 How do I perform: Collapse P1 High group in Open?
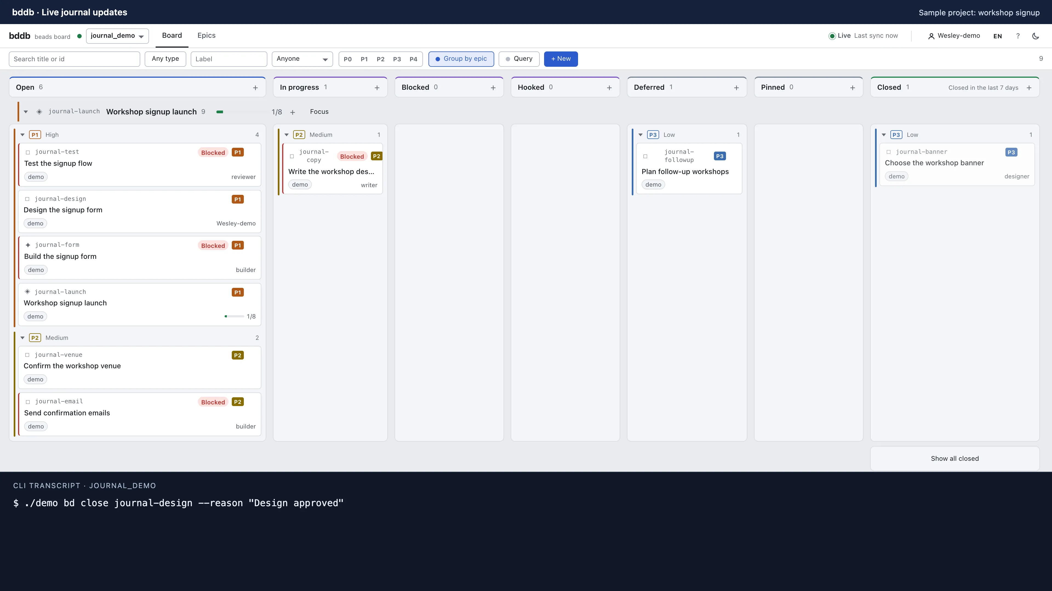(22, 135)
